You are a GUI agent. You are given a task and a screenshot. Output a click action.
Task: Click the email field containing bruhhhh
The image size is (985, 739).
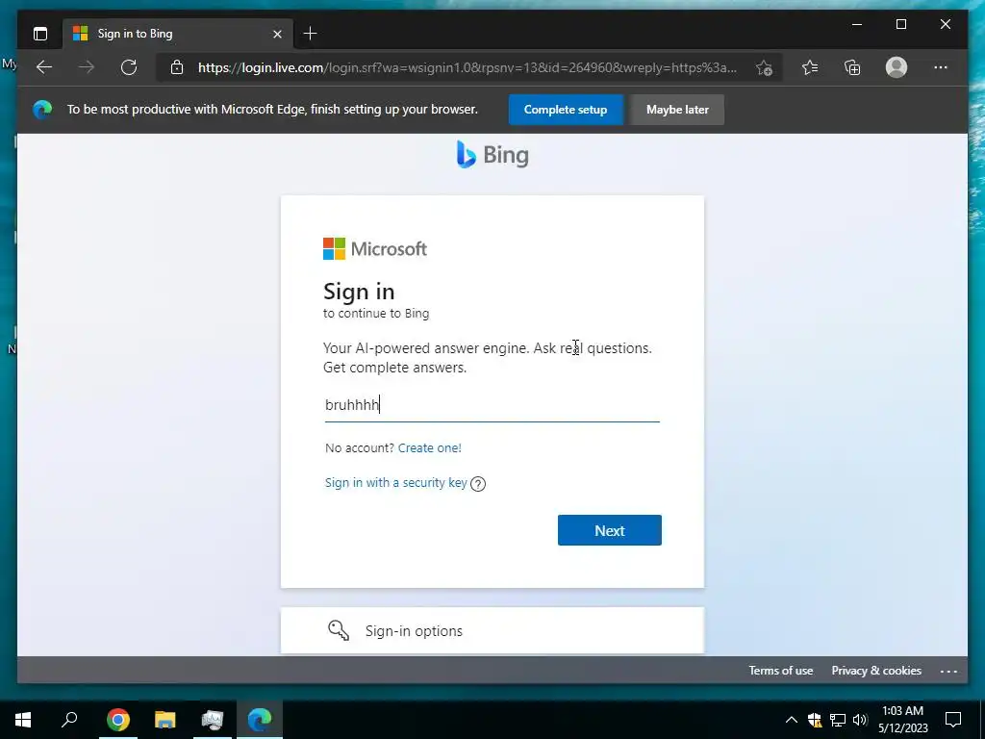pyautogui.click(x=492, y=405)
